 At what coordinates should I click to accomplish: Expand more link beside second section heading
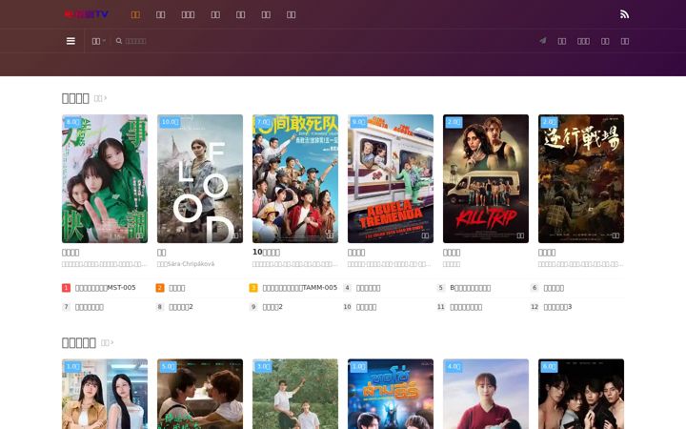107,343
